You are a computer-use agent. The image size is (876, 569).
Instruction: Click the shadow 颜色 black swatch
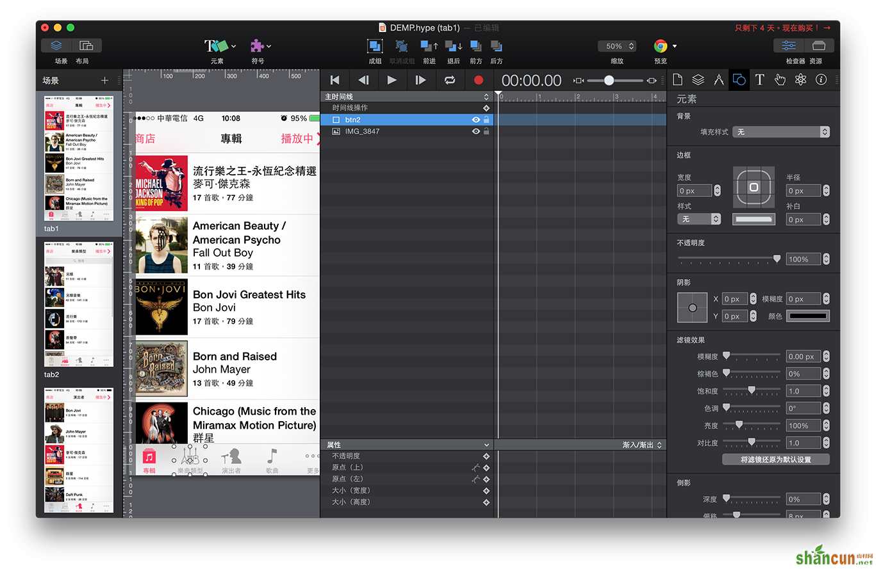coord(808,316)
